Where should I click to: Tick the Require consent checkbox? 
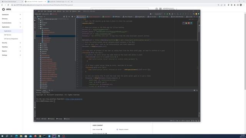pos(117,130)
